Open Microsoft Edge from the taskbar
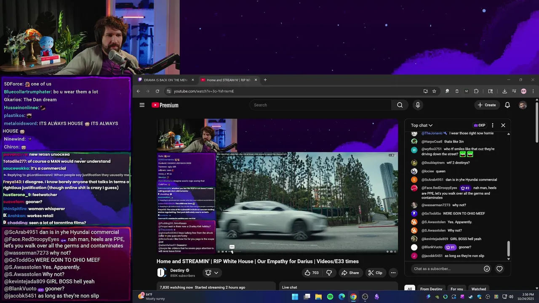The image size is (539, 303). (342, 297)
